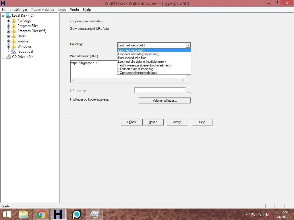This screenshot has height=220, width=294.
Task: Click the Logg menu item
Action: tap(62, 9)
